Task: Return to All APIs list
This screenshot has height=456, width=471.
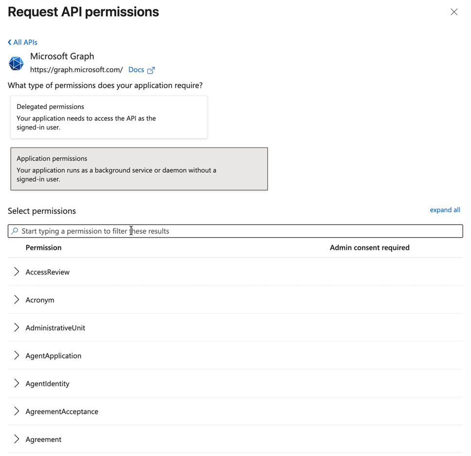Action: point(25,43)
